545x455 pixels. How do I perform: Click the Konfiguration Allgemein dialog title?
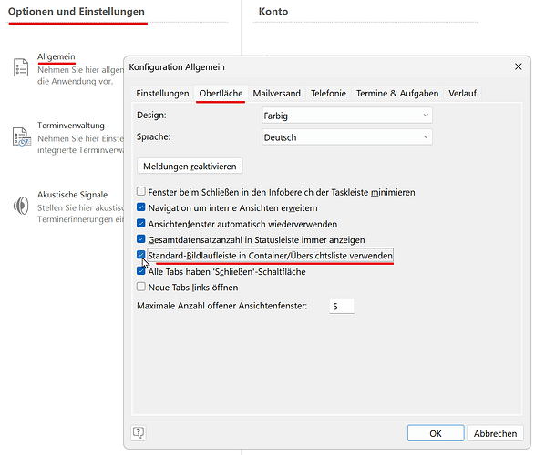(x=177, y=67)
